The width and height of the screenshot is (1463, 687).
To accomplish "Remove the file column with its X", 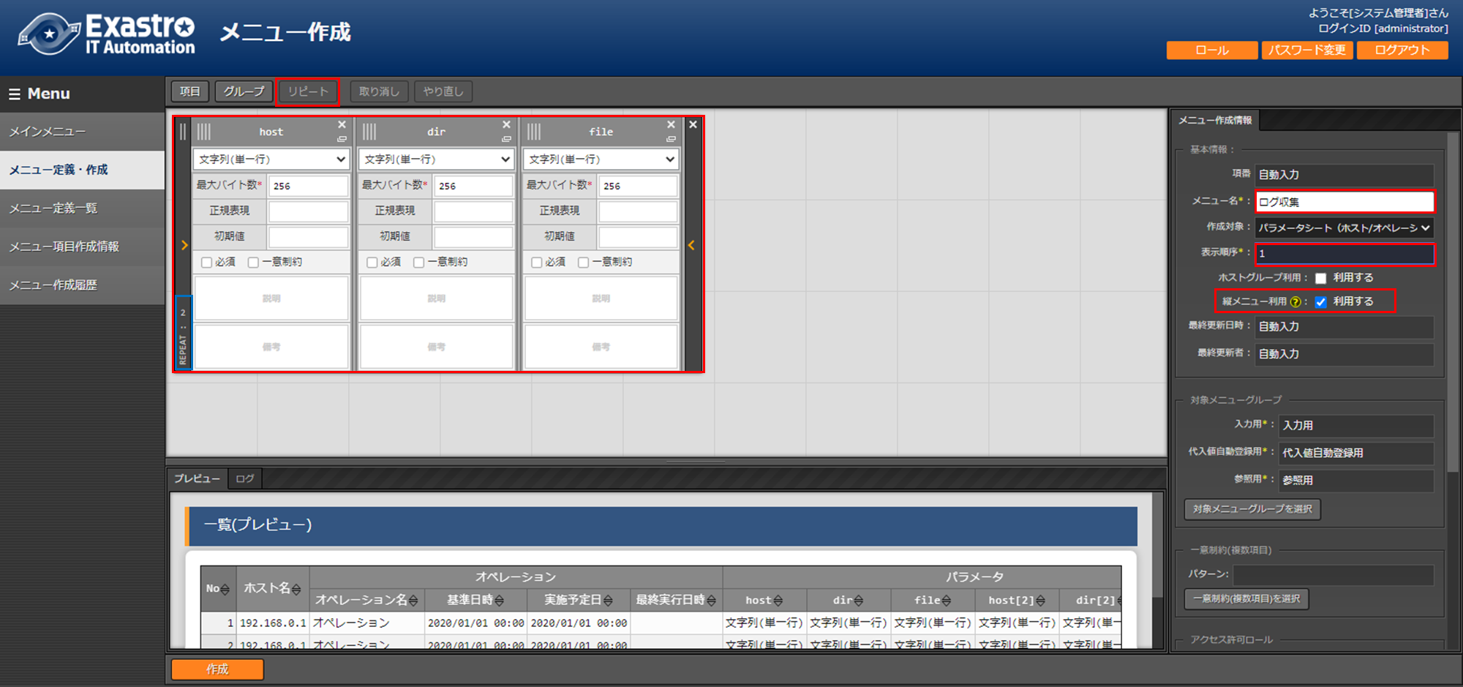I will (x=671, y=124).
